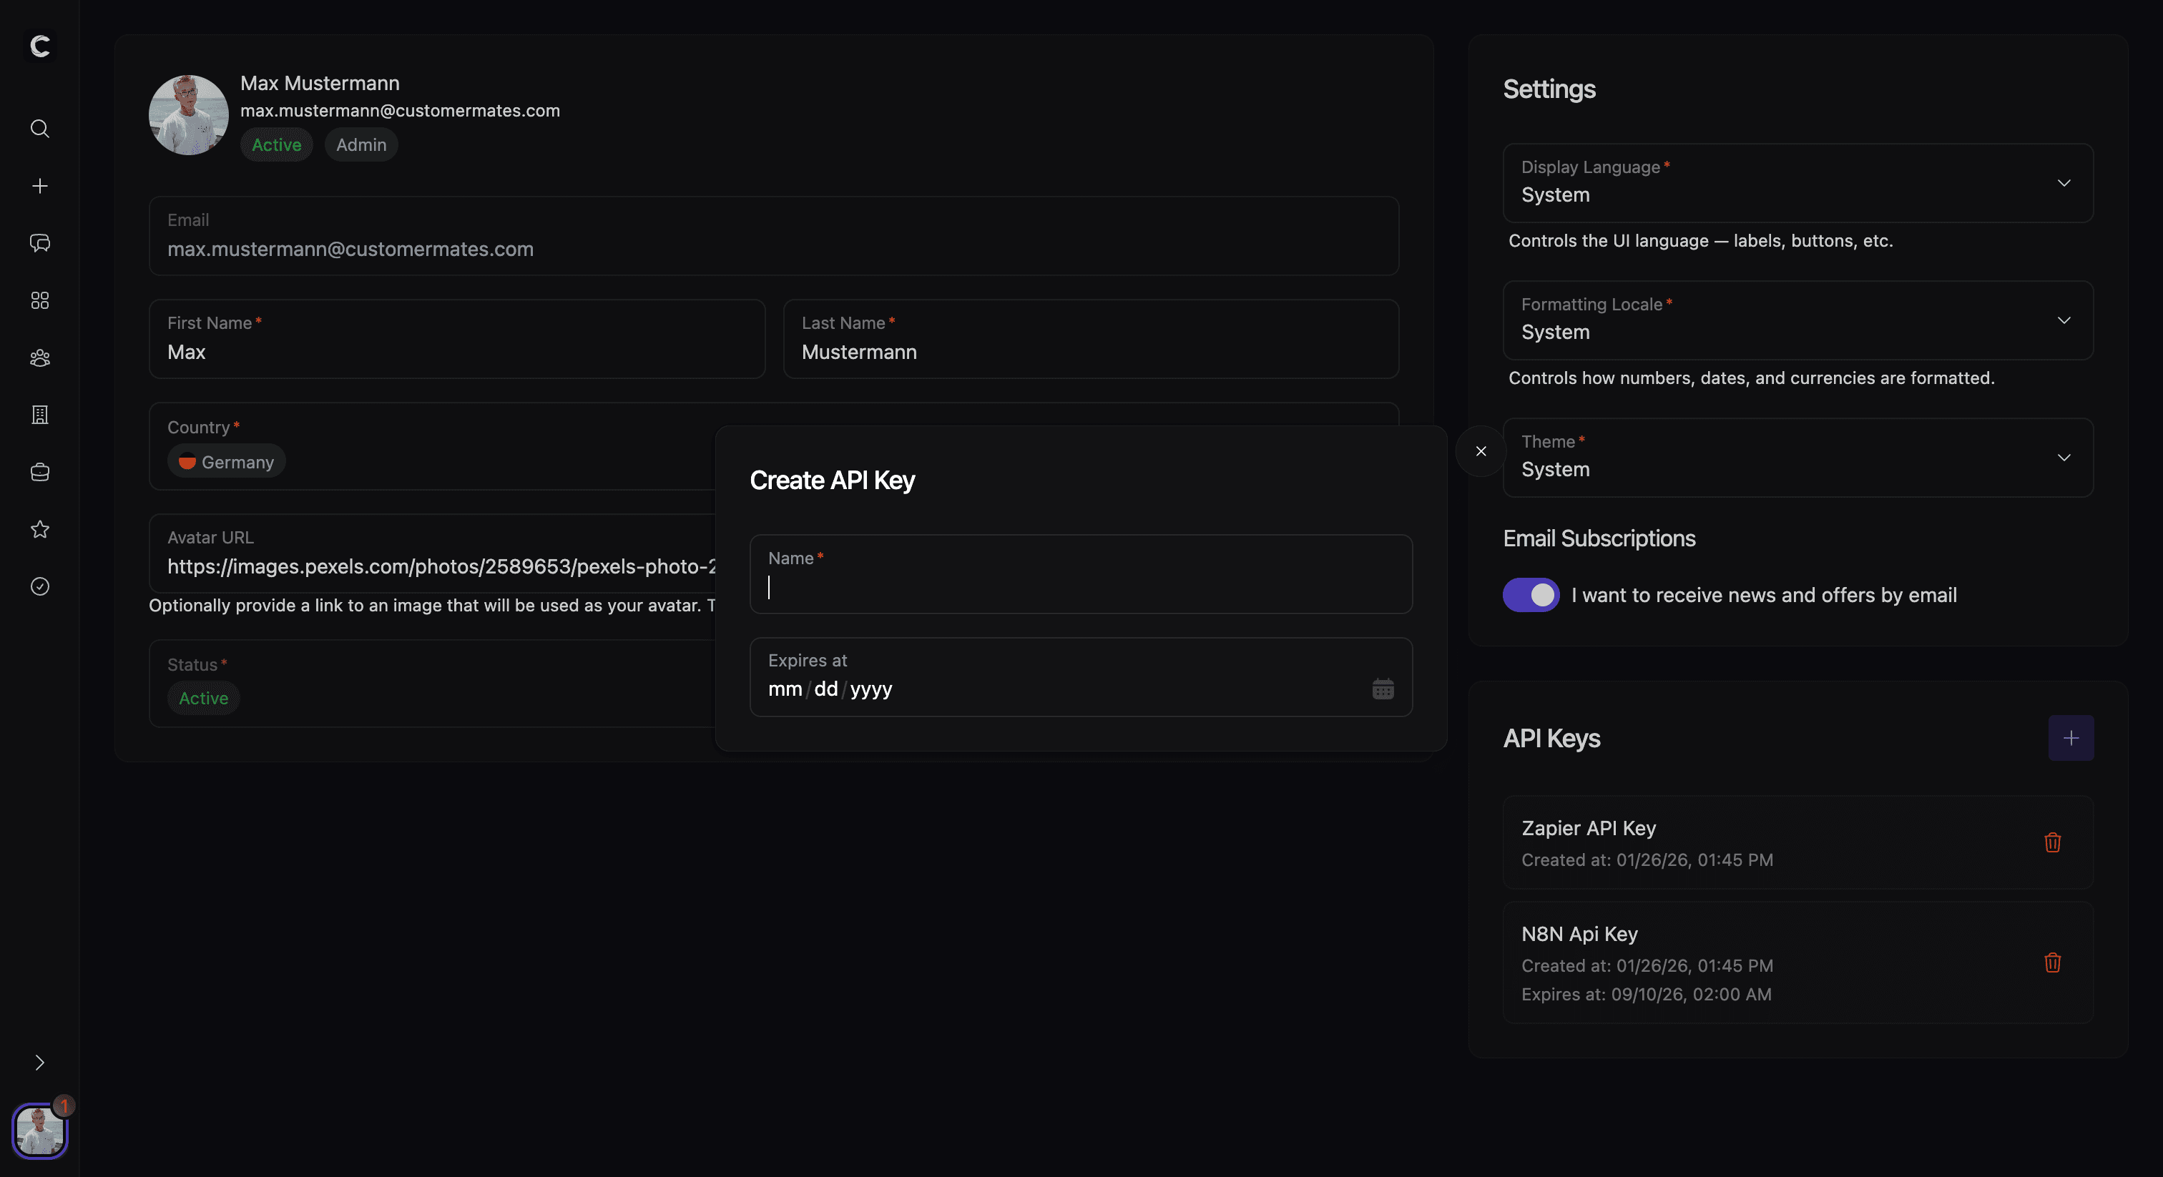Open deals using the briefcase icon
This screenshot has height=1177, width=2163.
[39, 472]
